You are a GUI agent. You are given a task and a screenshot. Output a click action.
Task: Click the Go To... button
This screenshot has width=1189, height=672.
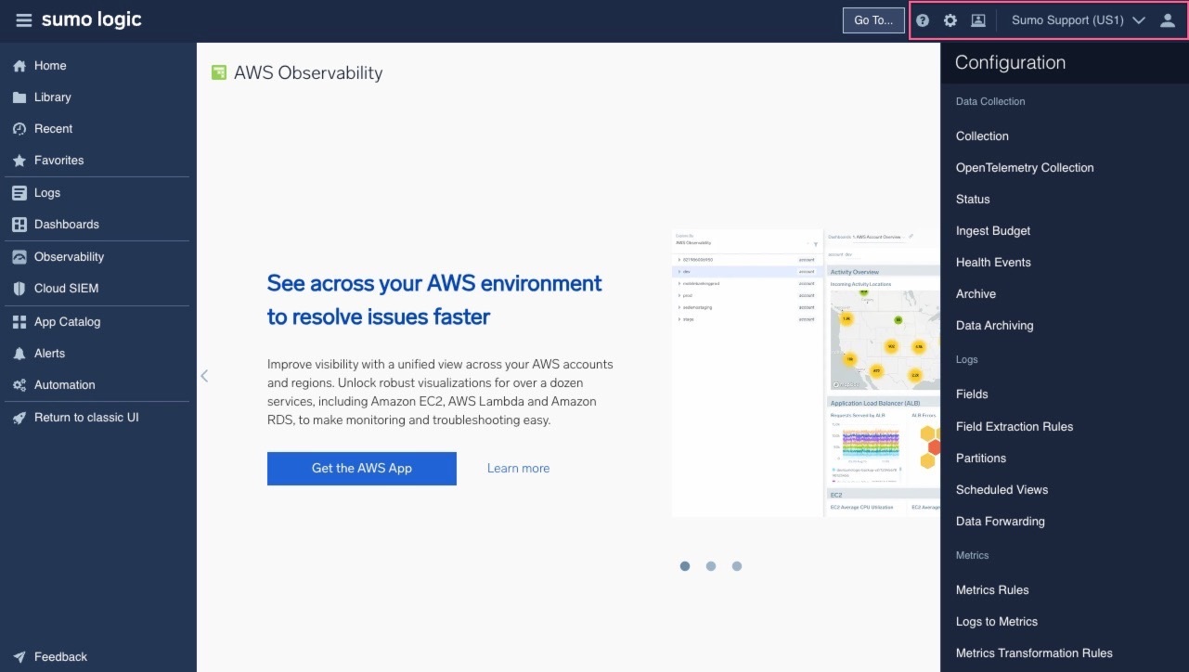(x=873, y=20)
